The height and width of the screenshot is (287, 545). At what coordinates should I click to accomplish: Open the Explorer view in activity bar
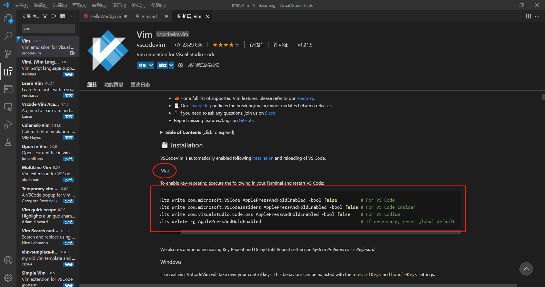(x=8, y=19)
